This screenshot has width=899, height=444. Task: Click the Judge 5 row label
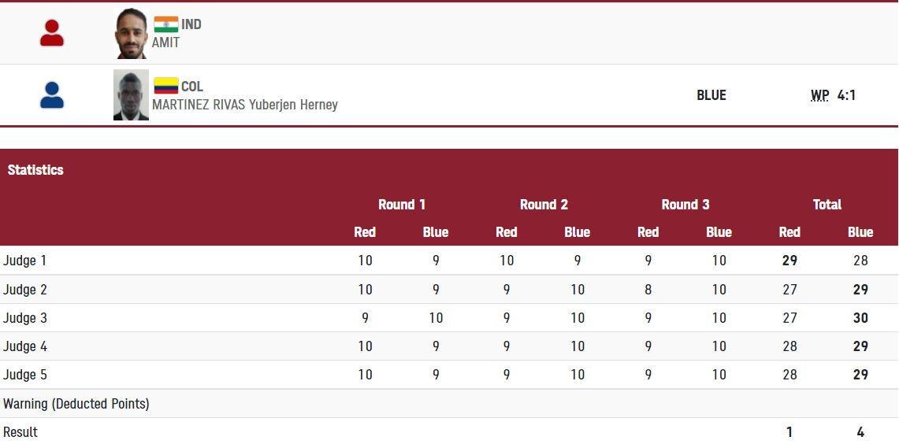click(25, 375)
